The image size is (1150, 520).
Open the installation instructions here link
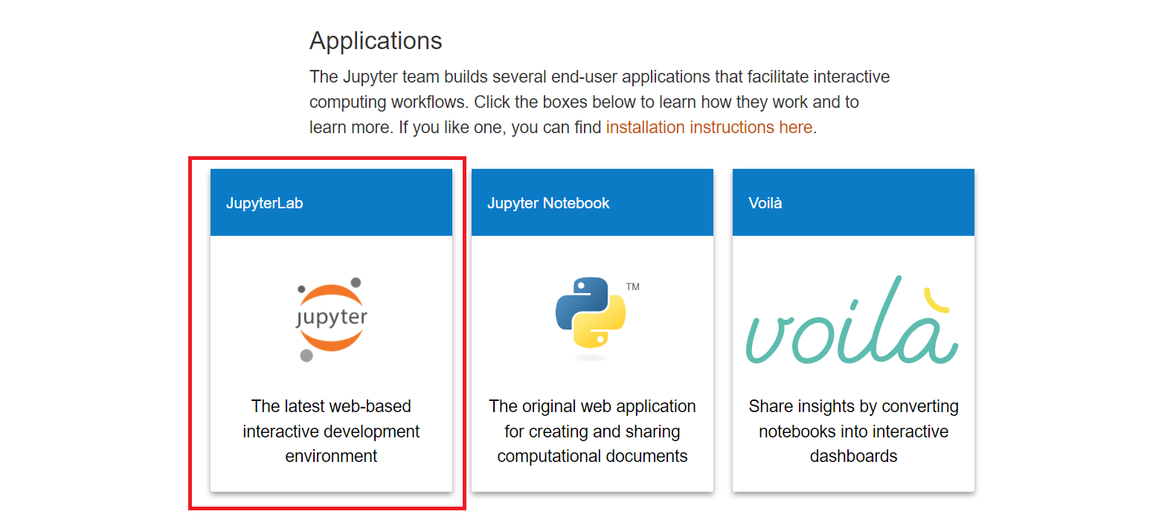pos(709,127)
